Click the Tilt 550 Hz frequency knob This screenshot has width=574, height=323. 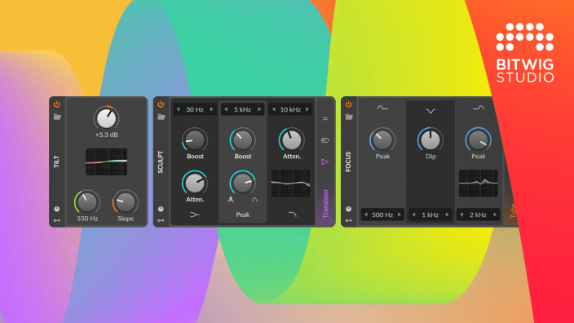tap(87, 202)
